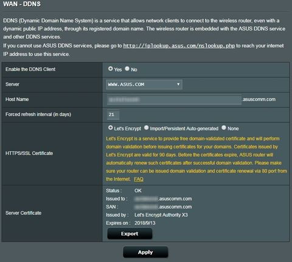
Task: Select Yes for Enable the DDNS Client
Action: [111, 69]
